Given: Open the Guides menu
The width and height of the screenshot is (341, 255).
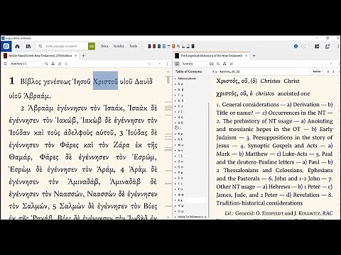Looking at the screenshot, I should (119, 46).
